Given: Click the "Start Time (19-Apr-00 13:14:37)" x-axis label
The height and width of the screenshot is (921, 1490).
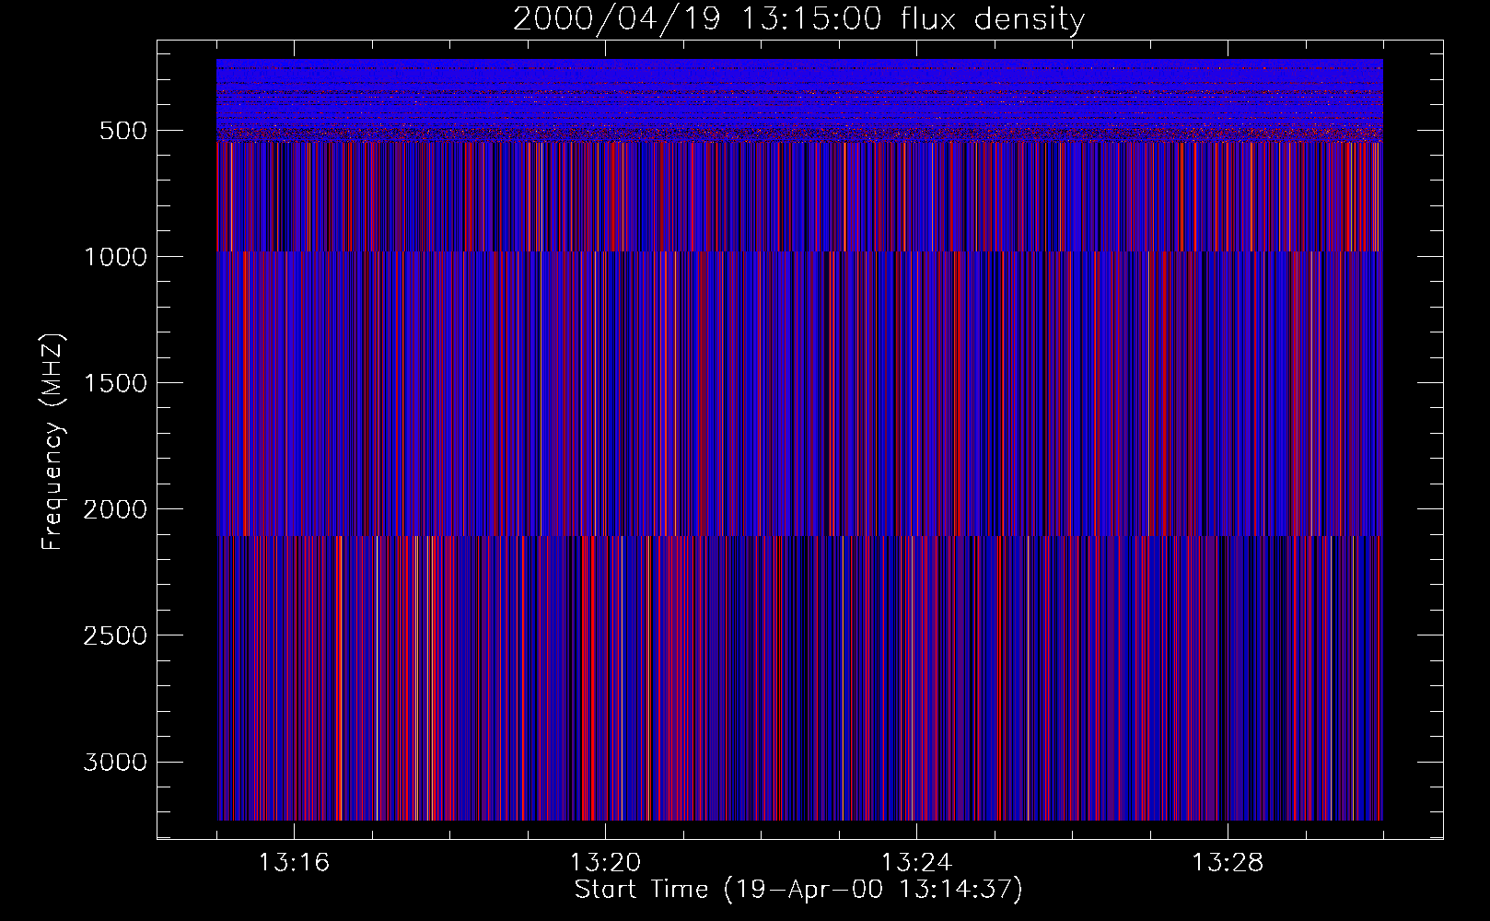Looking at the screenshot, I should click(798, 890).
